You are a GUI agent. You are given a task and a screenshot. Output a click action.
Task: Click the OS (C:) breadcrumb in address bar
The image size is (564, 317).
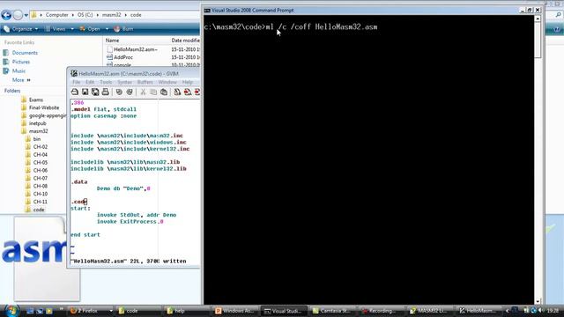click(85, 15)
